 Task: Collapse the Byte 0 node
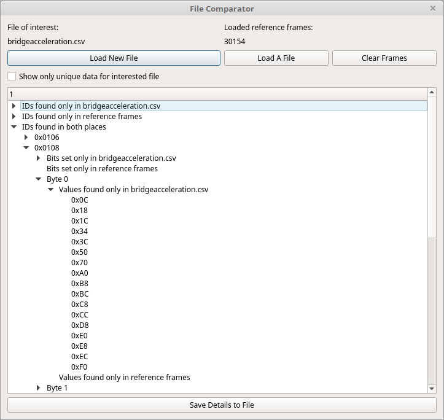pyautogui.click(x=39, y=179)
